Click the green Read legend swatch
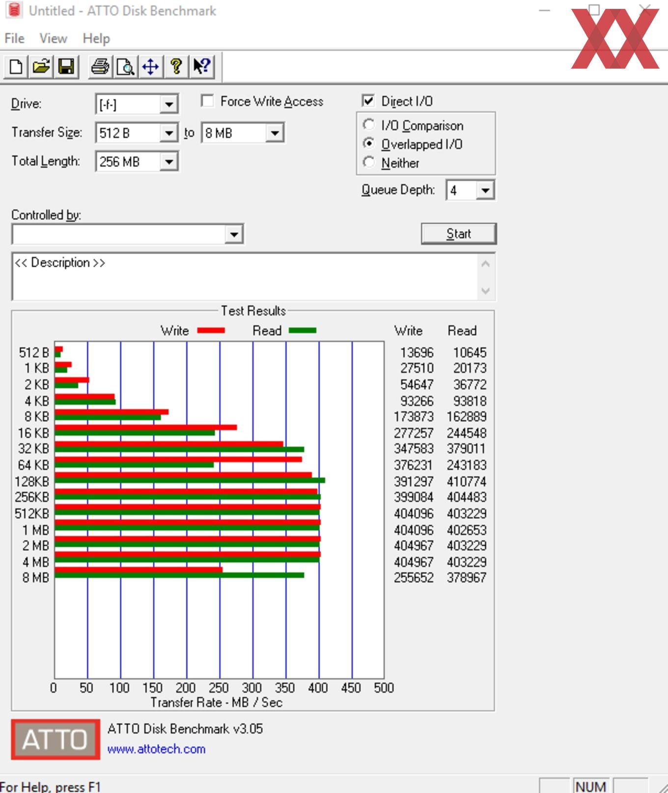Viewport: 668px width, 793px height. [303, 331]
